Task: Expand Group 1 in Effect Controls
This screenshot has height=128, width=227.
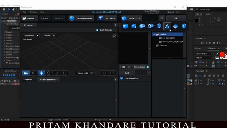Action: [5, 32]
